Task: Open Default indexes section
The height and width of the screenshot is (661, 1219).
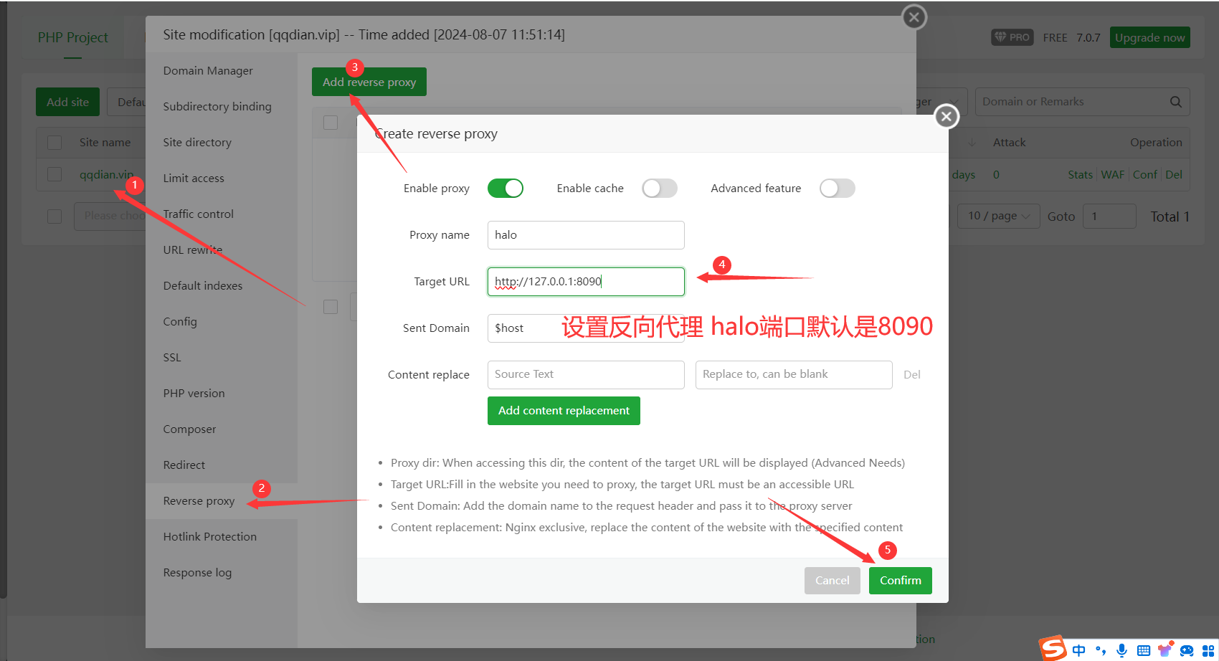Action: tap(203, 286)
